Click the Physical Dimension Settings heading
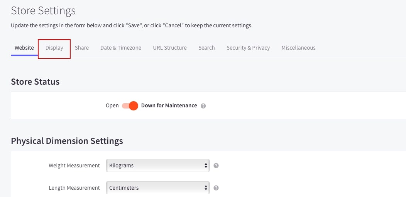The image size is (406, 197). [67, 141]
